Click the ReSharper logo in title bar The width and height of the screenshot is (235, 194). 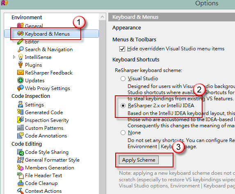(x=4, y=3)
